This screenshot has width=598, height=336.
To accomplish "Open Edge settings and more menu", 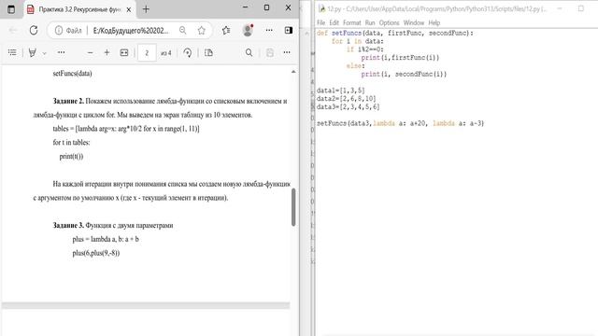I will tap(269, 31).
